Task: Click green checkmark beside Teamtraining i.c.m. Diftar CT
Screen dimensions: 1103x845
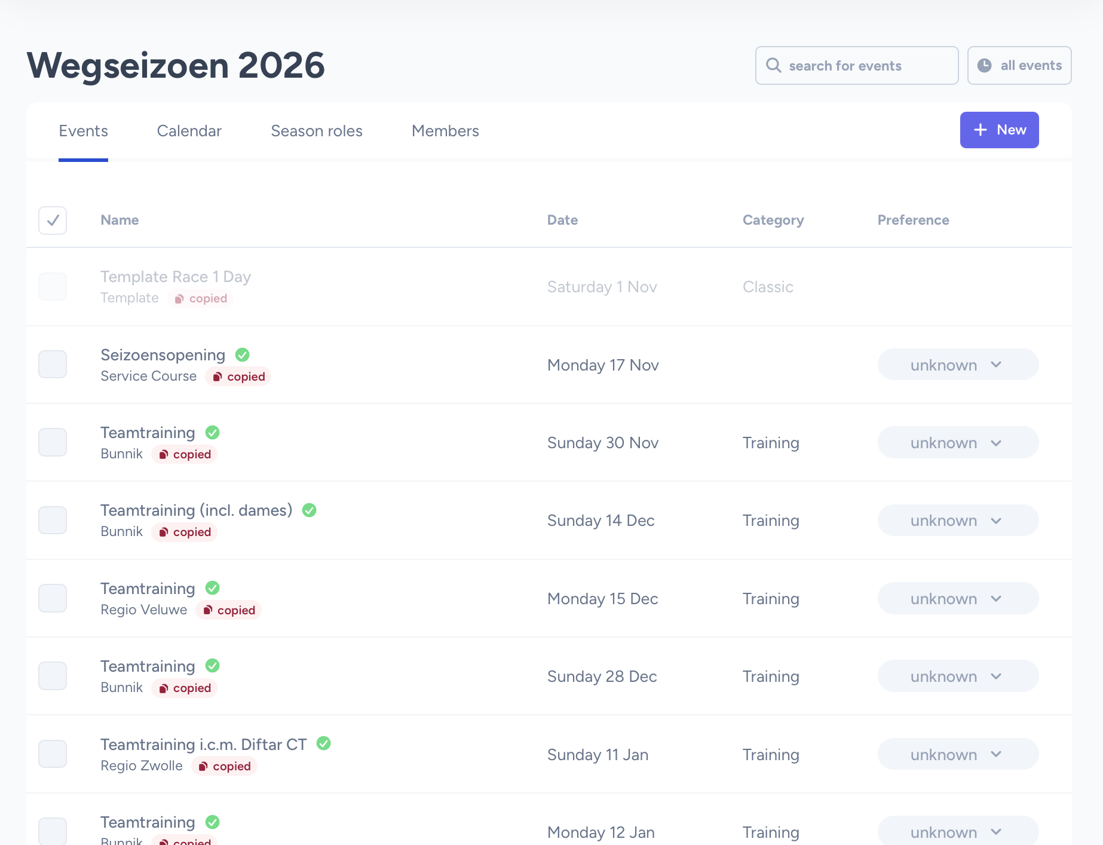Action: 323,743
